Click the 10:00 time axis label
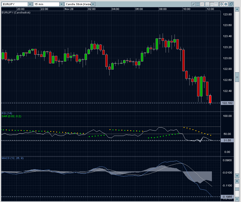Screen dimensions: 241x202 [x=187, y=9]
